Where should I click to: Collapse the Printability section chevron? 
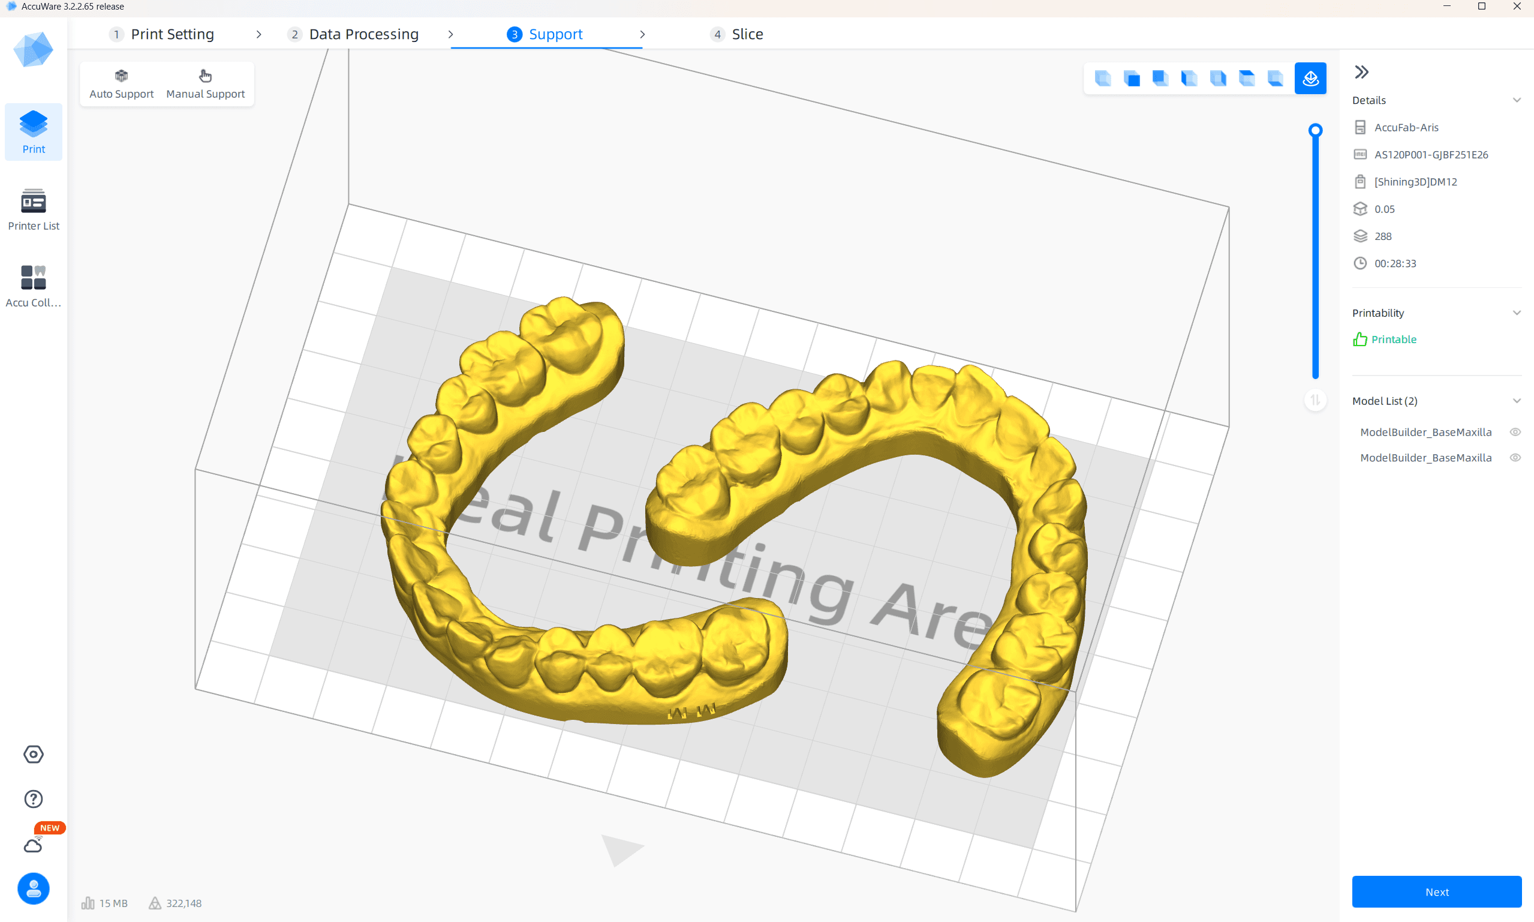point(1517,313)
